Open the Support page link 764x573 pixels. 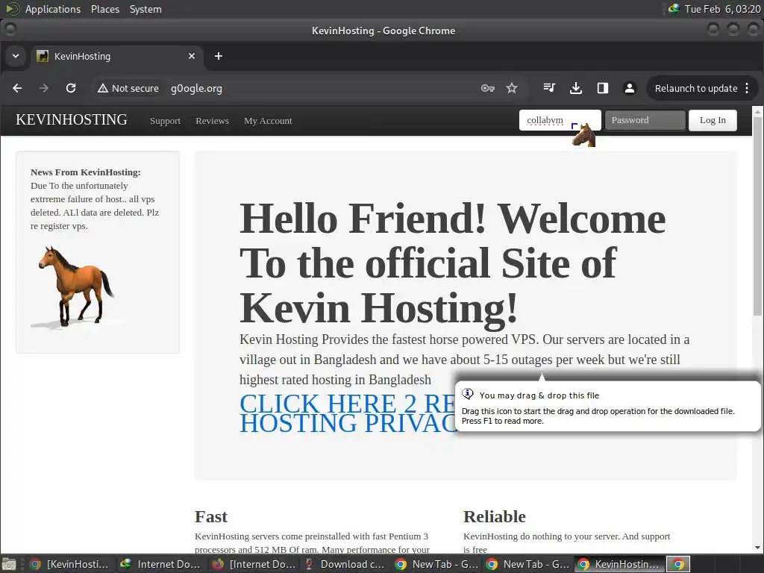point(165,121)
